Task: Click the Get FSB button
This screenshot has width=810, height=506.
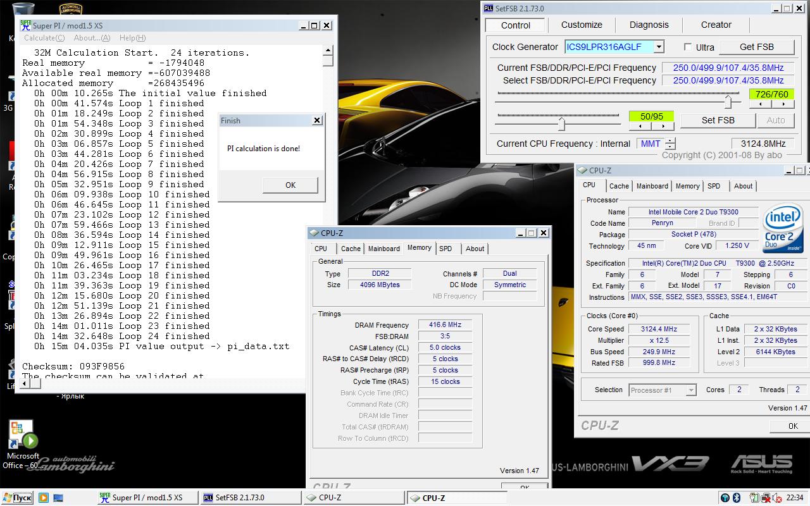Action: [756, 47]
